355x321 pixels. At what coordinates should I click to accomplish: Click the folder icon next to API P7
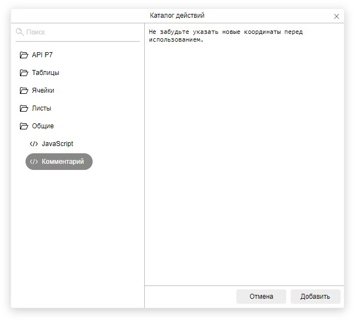coord(24,55)
